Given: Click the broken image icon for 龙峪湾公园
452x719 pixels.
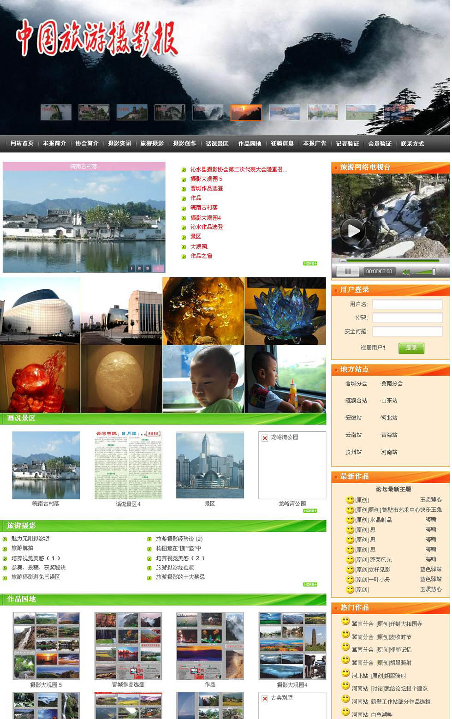Looking at the screenshot, I should 265,438.
